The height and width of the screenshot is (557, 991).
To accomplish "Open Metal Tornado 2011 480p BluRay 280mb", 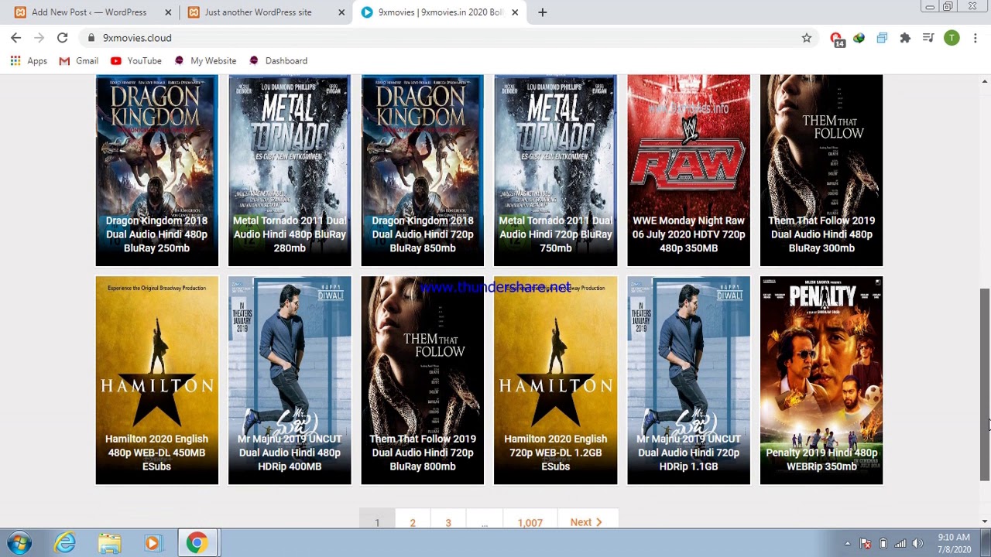I will click(x=290, y=170).
